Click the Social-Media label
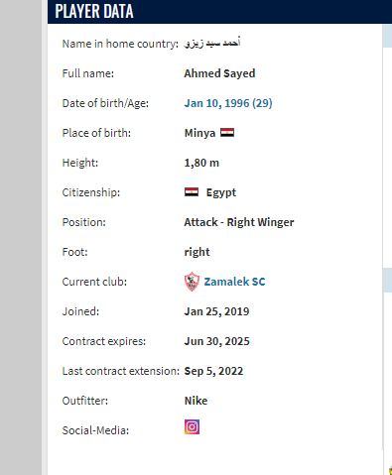392x475 pixels. point(95,430)
